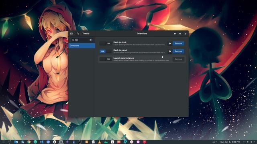This screenshot has width=257, height=144.
Task: Click the Dash to panel extension title
Action: (x=120, y=50)
